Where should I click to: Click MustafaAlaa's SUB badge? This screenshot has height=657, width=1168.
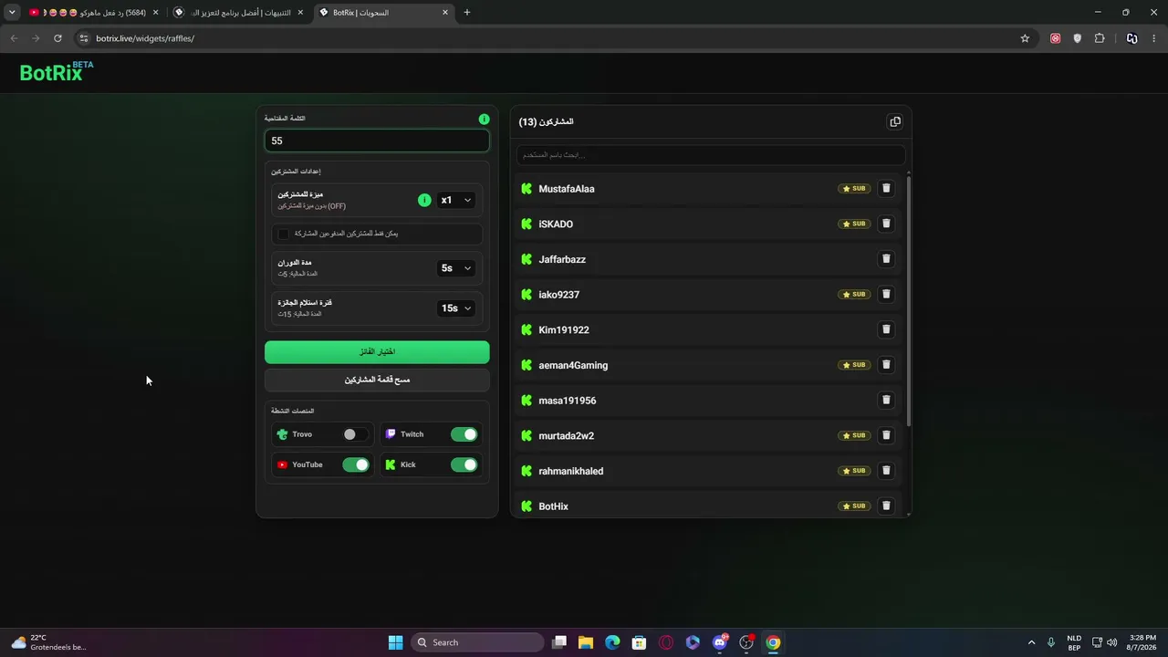coord(854,188)
